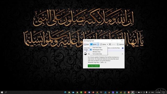Collapse the Snip & Sketch notice chevron
Image resolution: width=167 pixels, height=94 pixels.
tap(122, 54)
